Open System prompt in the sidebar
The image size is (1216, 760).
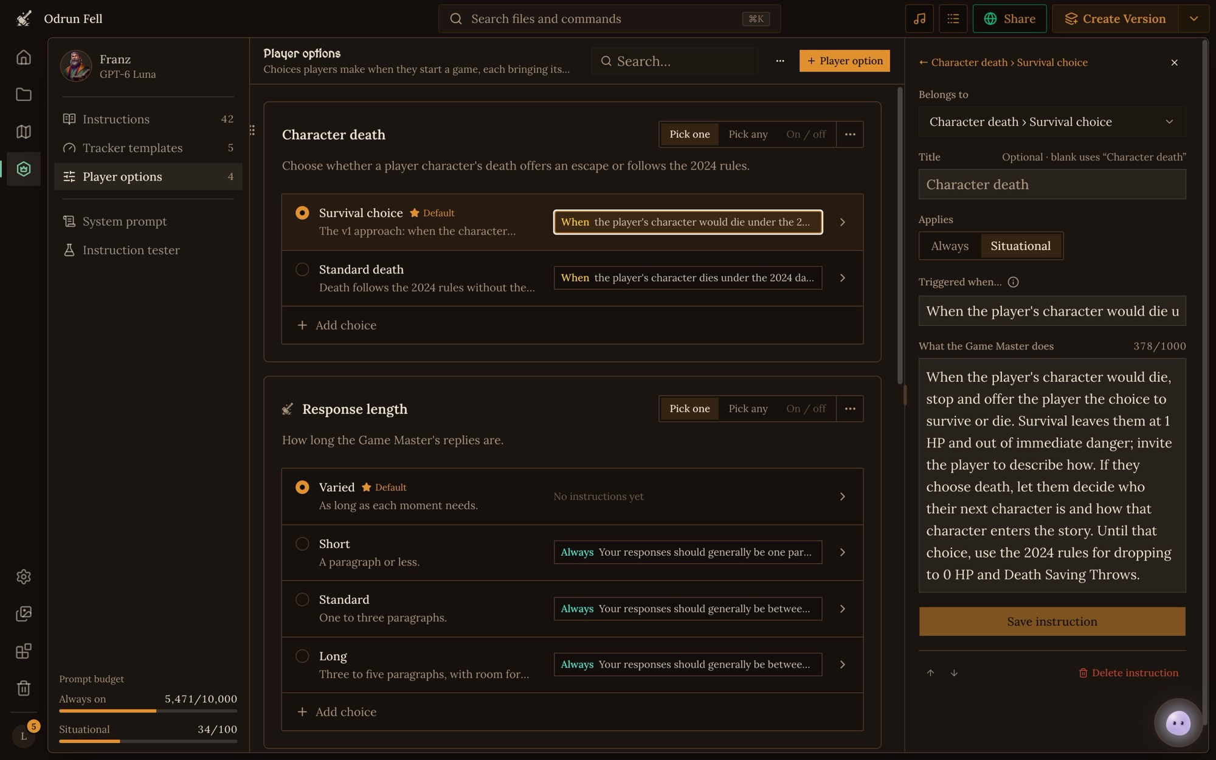(148, 221)
